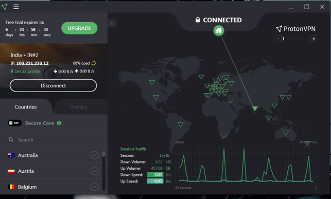Image resolution: width=331 pixels, height=199 pixels.
Task: Expand the Austria server list
Action: [x=94, y=171]
